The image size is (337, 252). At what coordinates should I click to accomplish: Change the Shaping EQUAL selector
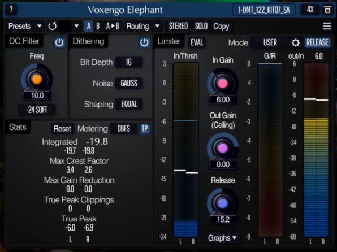click(129, 104)
